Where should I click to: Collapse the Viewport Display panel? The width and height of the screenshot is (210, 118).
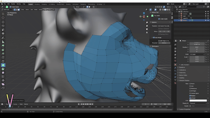pyautogui.click(x=184, y=81)
